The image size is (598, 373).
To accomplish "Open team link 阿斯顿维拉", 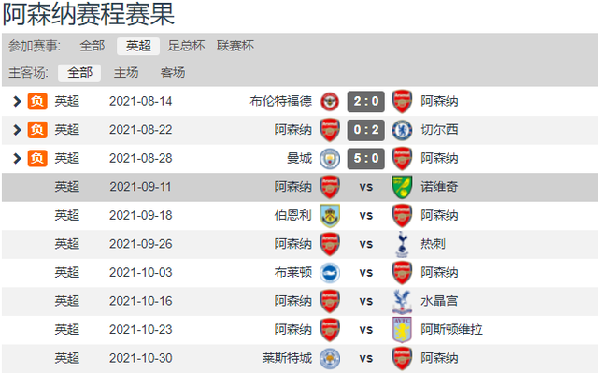I will tap(451, 329).
